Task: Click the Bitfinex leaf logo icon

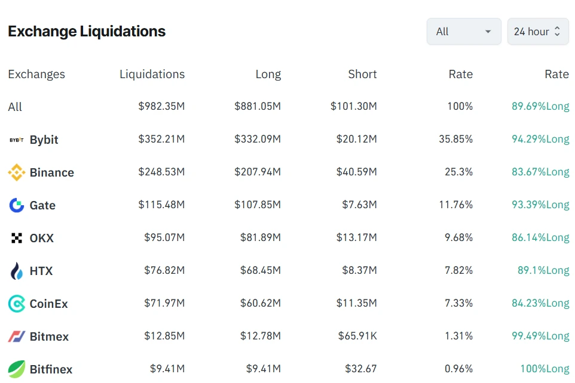Action: [x=16, y=369]
